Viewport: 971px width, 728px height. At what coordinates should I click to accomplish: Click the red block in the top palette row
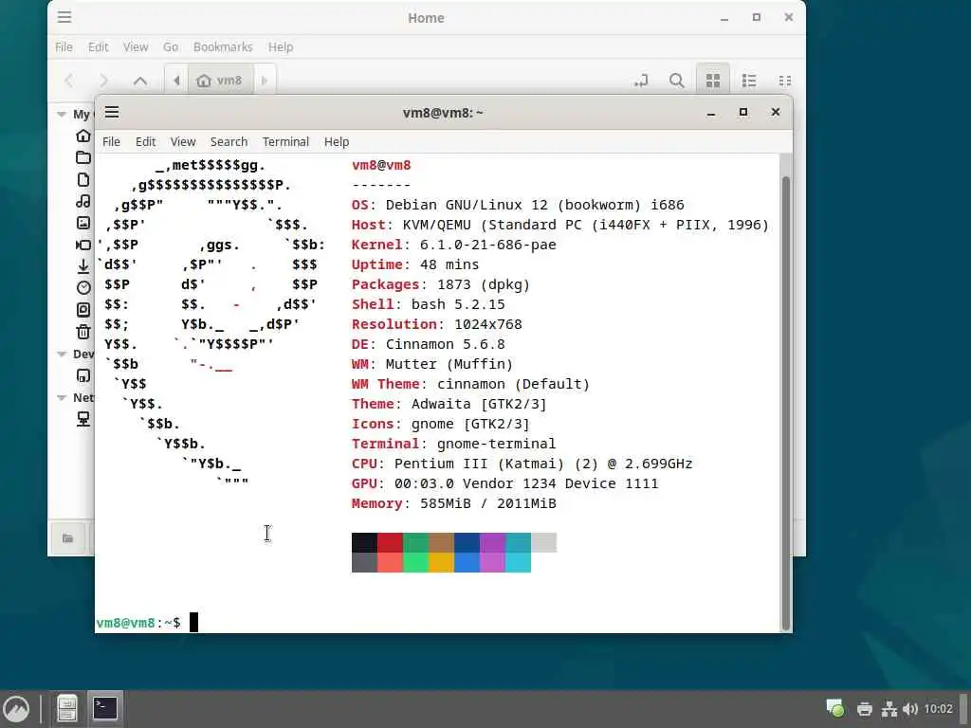390,542
